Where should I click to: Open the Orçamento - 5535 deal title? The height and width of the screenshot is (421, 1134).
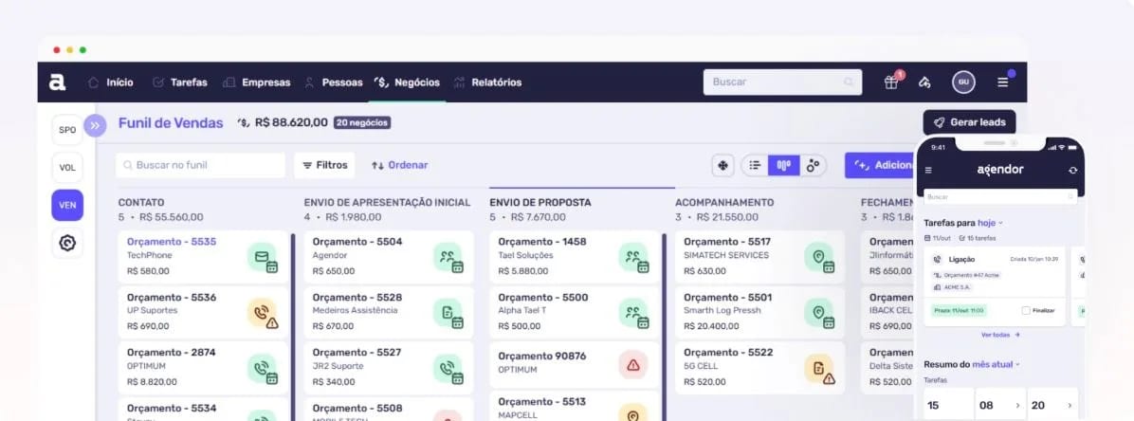pyautogui.click(x=172, y=243)
